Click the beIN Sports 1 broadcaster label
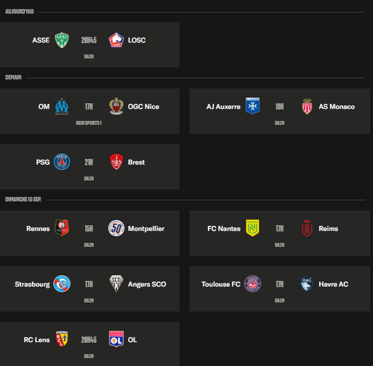The width and height of the screenshot is (373, 366). 89,123
